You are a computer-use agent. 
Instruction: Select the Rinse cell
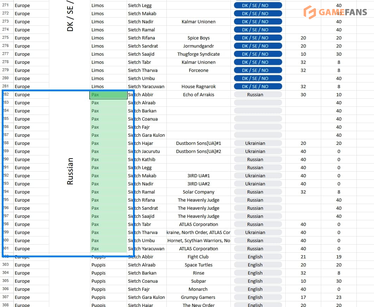[x=198, y=273]
